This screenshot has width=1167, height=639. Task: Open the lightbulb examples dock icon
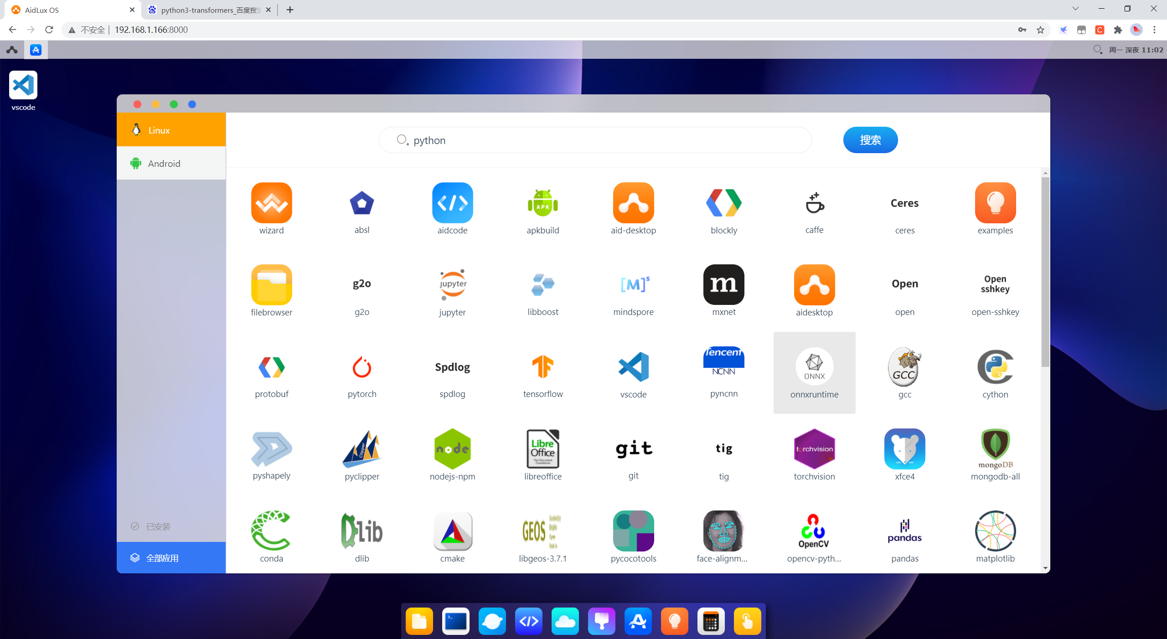pyautogui.click(x=674, y=621)
